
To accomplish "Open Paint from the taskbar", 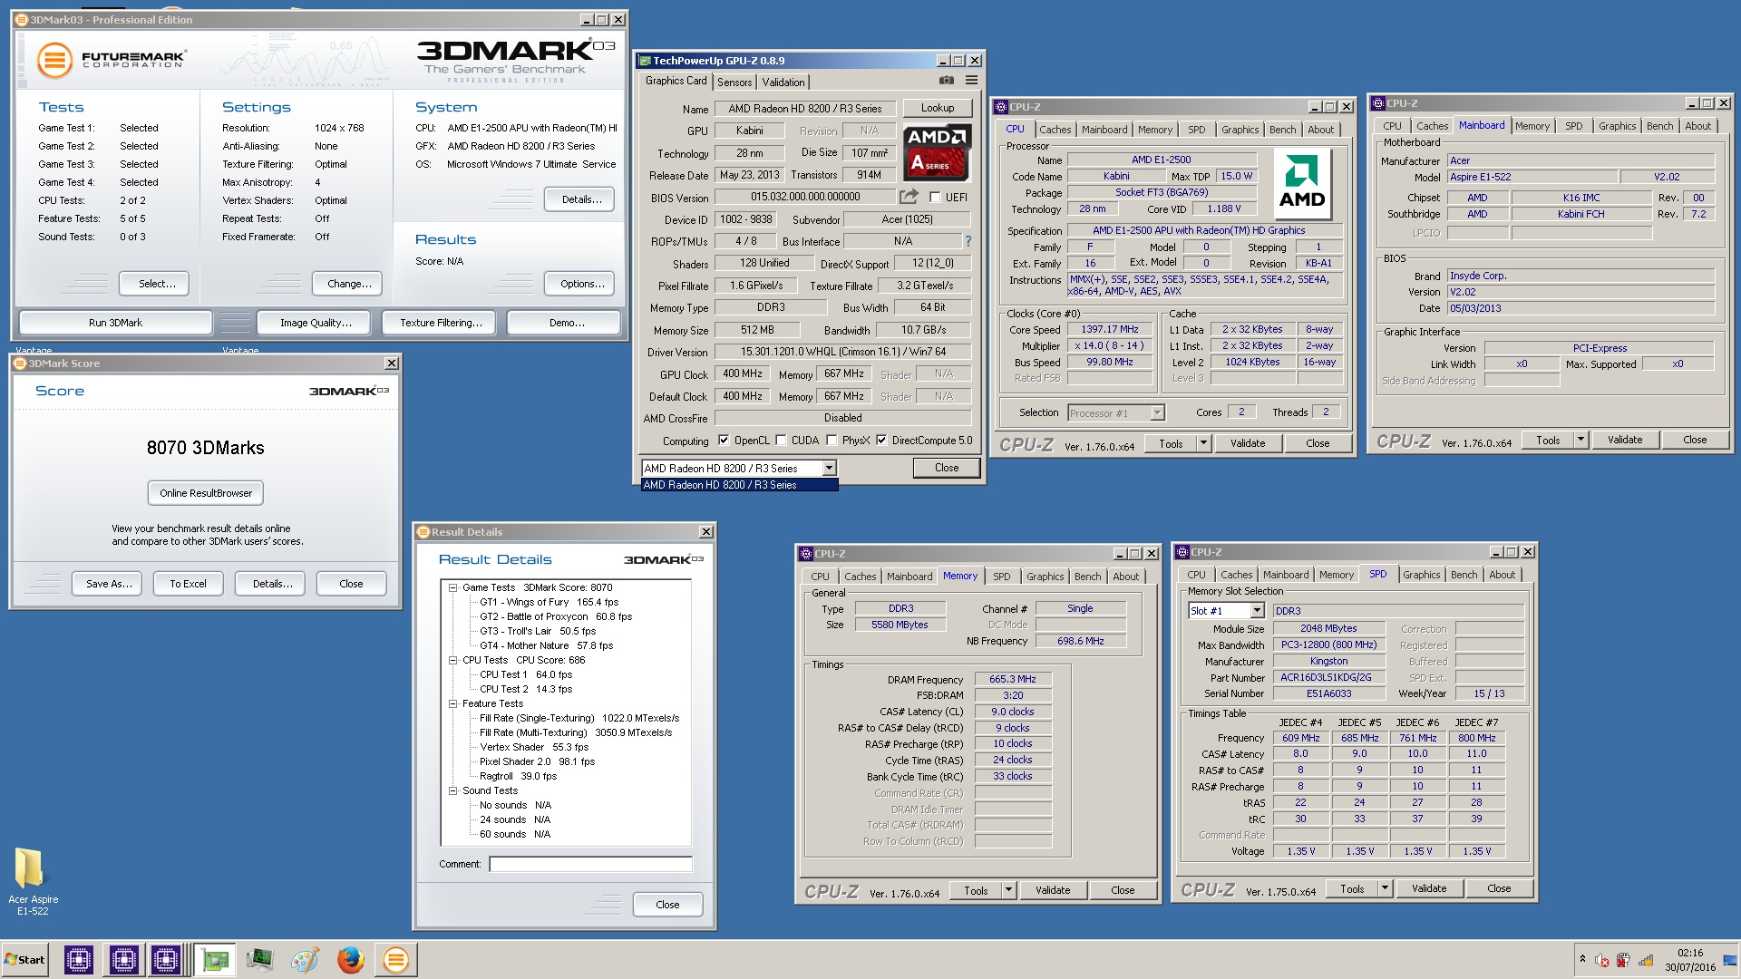I will point(305,959).
